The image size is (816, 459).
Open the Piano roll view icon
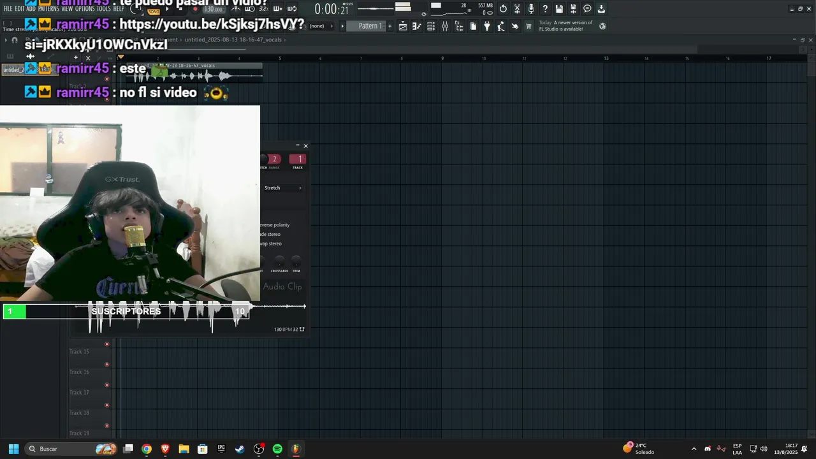(417, 26)
